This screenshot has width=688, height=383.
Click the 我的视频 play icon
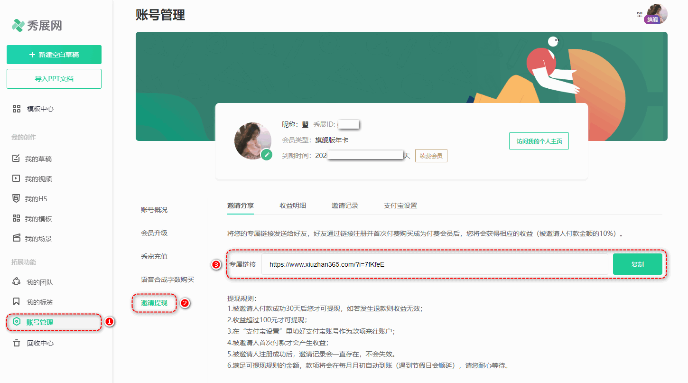16,178
